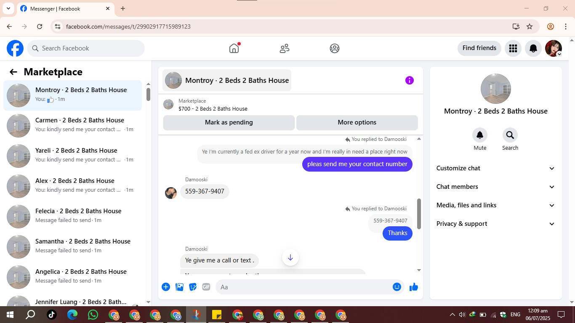Open the Alex · 2 Beds 2 Baths House chat

[73, 186]
